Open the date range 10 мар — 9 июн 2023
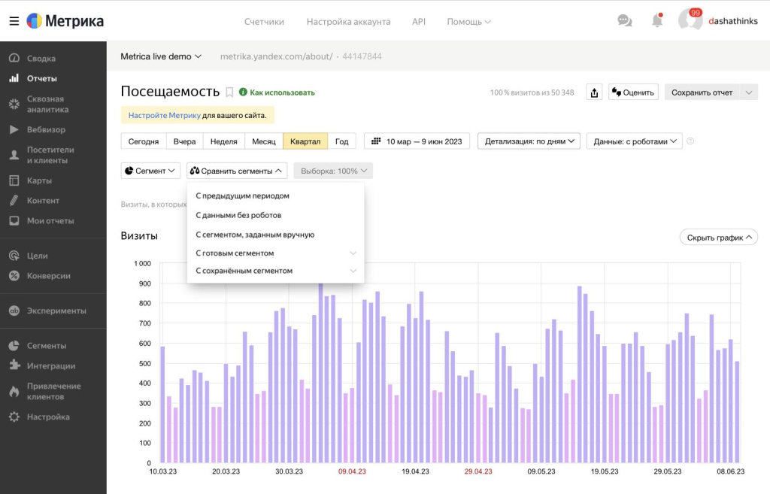 (x=417, y=141)
